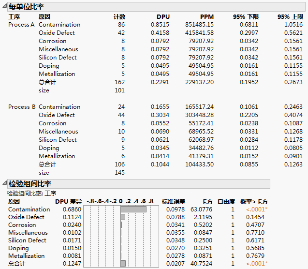The image size is (308, 269).
Task: Click Process A size value 101
Action: (119, 90)
